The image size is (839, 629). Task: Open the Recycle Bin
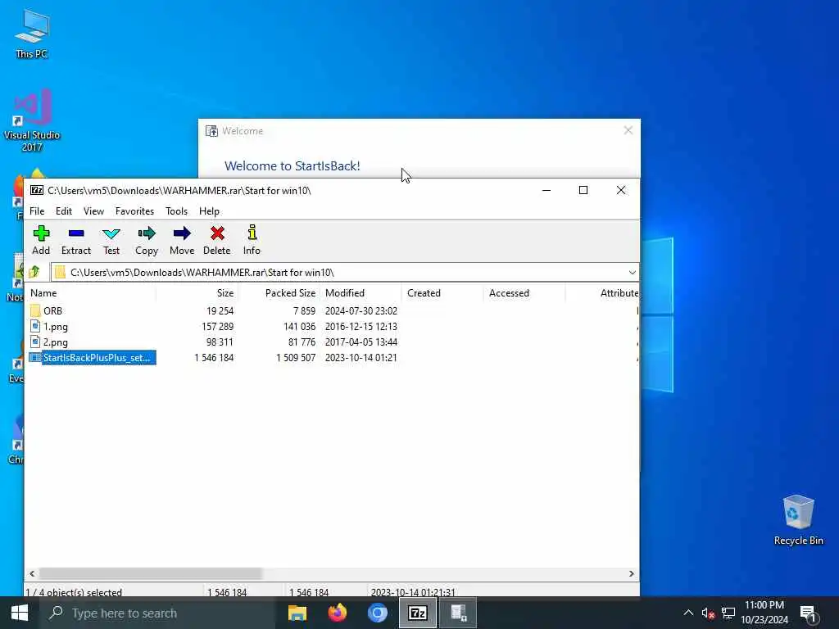798,520
